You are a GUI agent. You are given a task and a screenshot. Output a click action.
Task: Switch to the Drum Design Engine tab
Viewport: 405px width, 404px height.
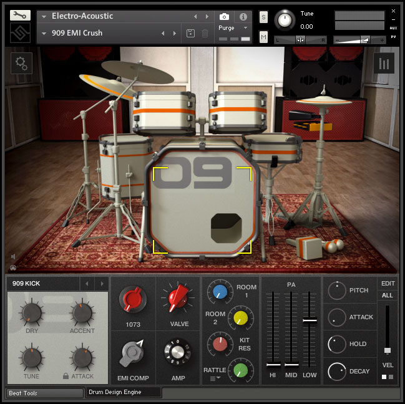(x=123, y=392)
